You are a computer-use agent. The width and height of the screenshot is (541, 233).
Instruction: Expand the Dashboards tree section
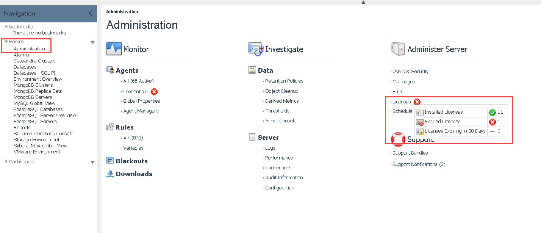click(6, 161)
